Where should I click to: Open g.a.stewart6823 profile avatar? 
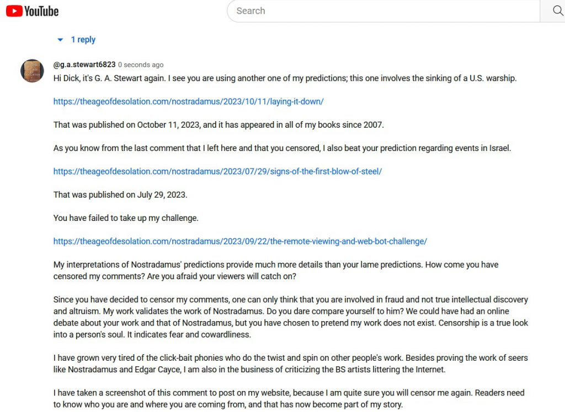pos(32,71)
